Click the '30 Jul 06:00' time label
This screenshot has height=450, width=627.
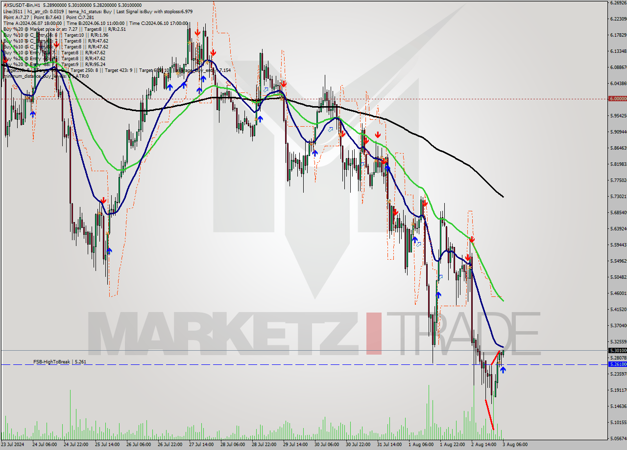coord(327,445)
